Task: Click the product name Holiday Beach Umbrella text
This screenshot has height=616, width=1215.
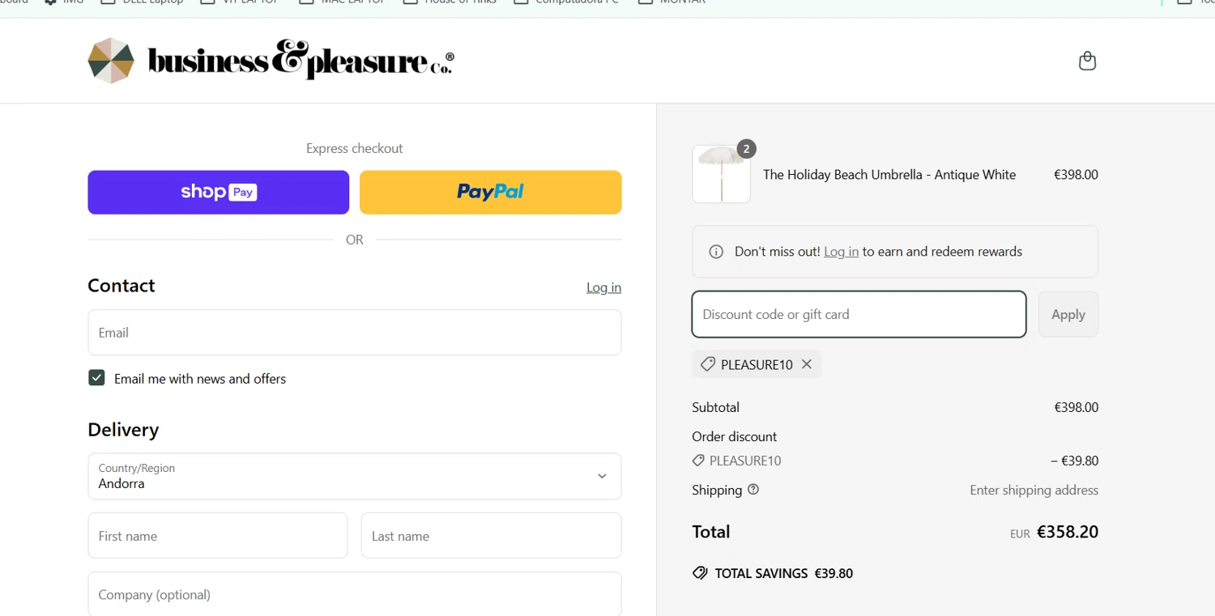Action: [889, 174]
